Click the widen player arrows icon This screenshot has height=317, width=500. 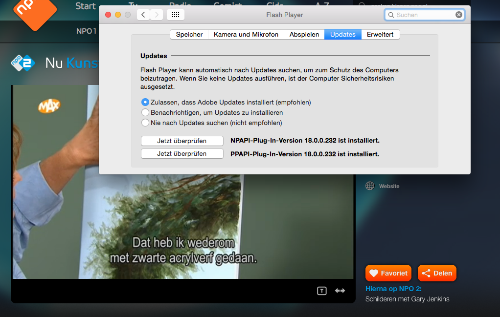point(340,291)
